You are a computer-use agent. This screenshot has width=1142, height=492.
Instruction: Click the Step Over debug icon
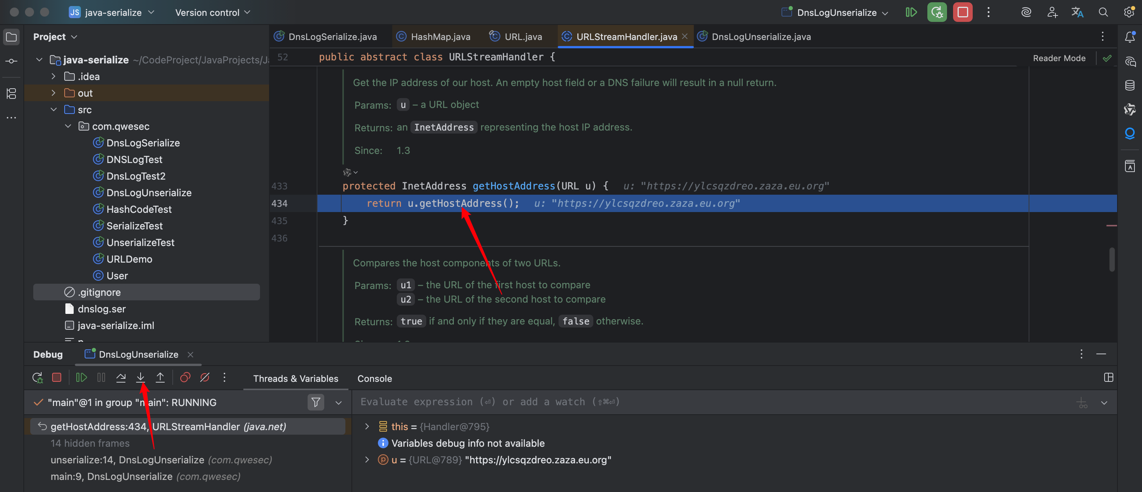[121, 377]
